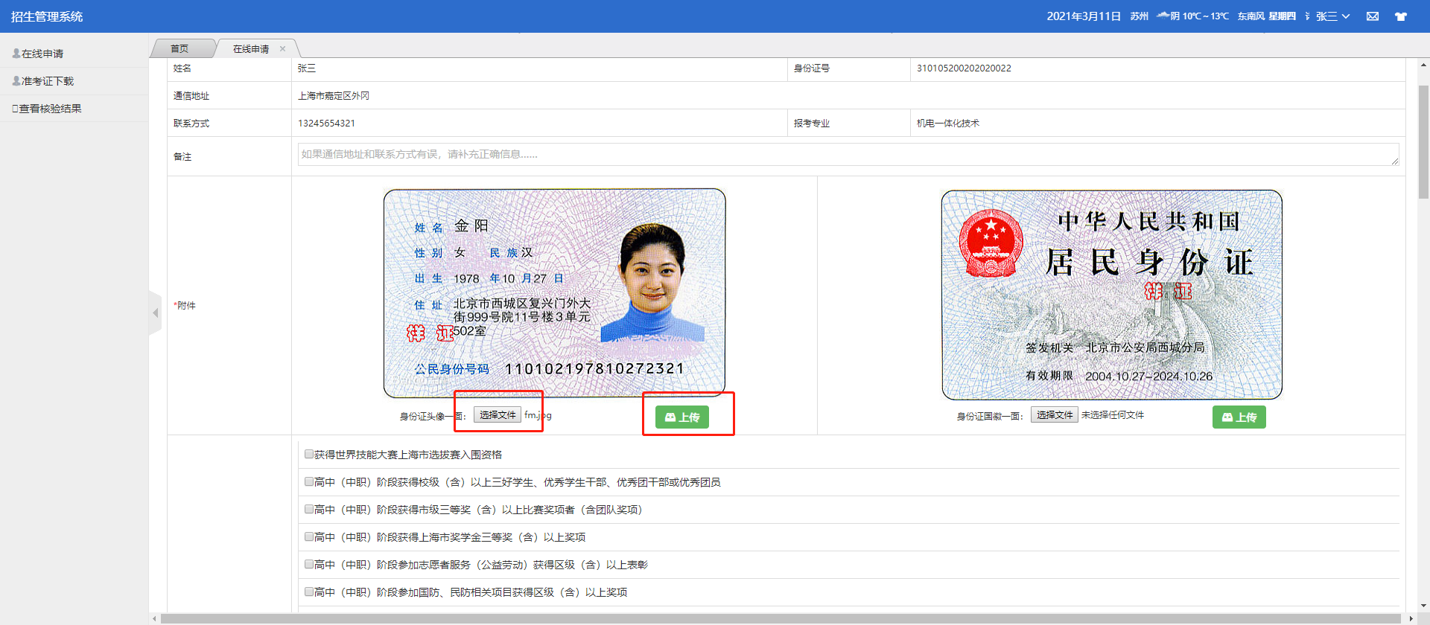Open the theme shirt icon in header

point(1401,16)
